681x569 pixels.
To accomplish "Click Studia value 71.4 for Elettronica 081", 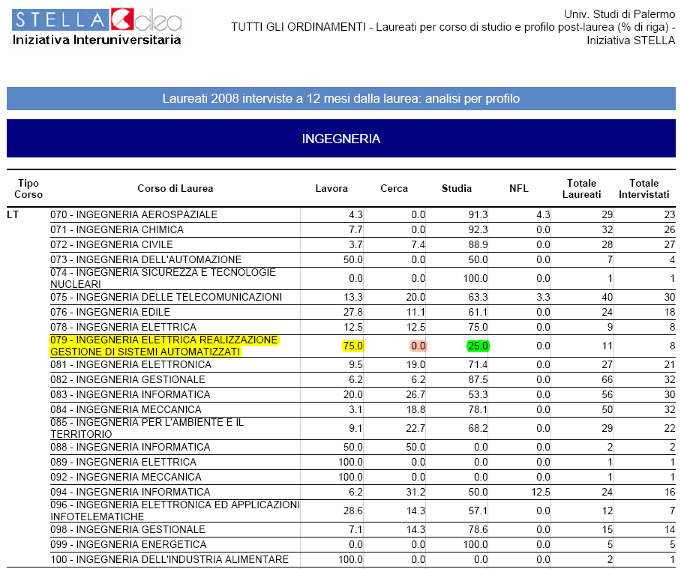I will tap(478, 364).
